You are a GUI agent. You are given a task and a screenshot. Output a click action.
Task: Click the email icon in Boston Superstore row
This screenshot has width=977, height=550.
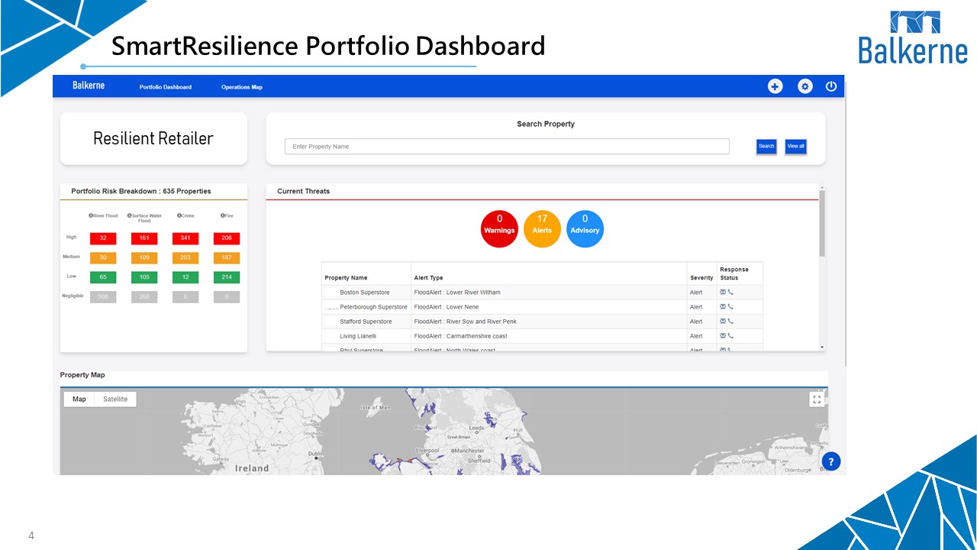point(723,292)
